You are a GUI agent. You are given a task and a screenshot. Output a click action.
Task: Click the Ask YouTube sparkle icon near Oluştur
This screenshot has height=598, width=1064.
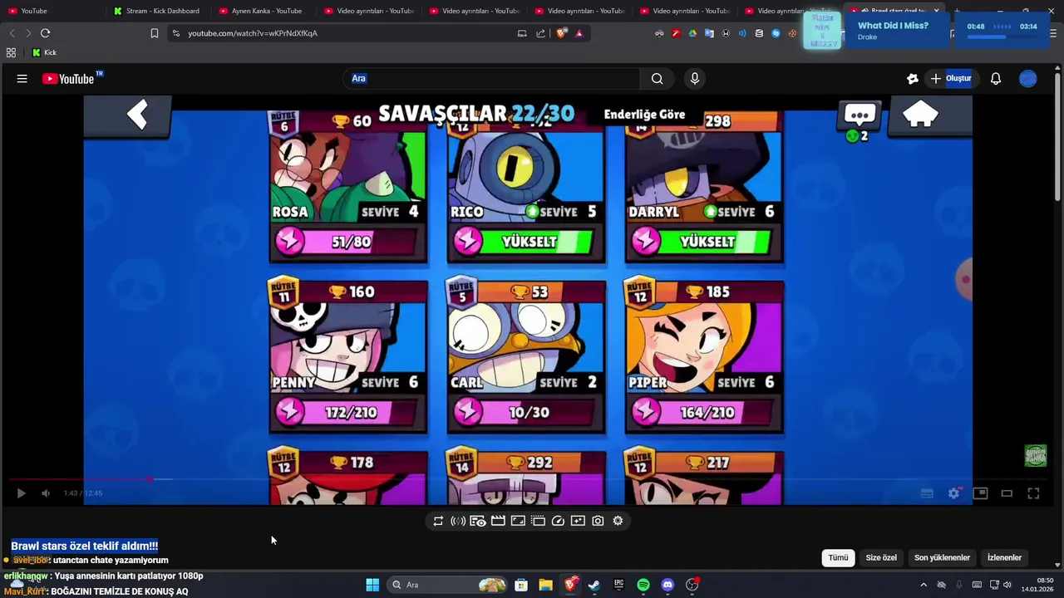pos(913,79)
